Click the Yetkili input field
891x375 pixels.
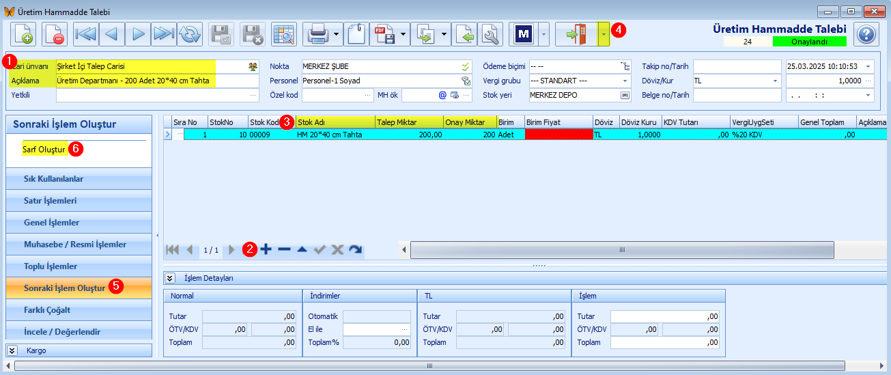coord(157,95)
